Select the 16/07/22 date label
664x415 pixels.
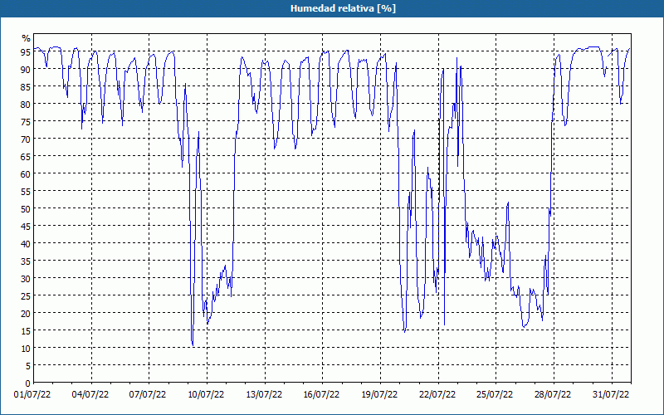point(321,395)
